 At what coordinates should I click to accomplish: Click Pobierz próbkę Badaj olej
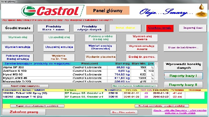pos(101,38)
